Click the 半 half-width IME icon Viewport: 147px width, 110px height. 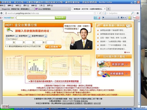click(x=7, y=106)
